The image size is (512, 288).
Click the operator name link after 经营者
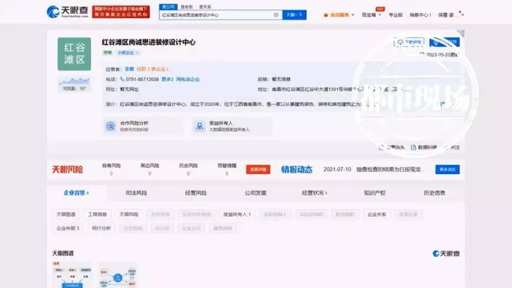(x=129, y=69)
